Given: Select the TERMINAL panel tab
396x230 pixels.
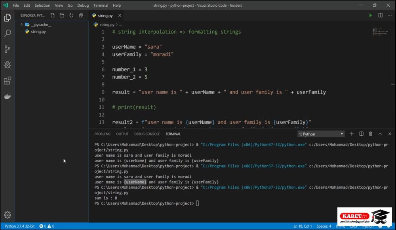Looking at the screenshot, I should tap(173, 134).
